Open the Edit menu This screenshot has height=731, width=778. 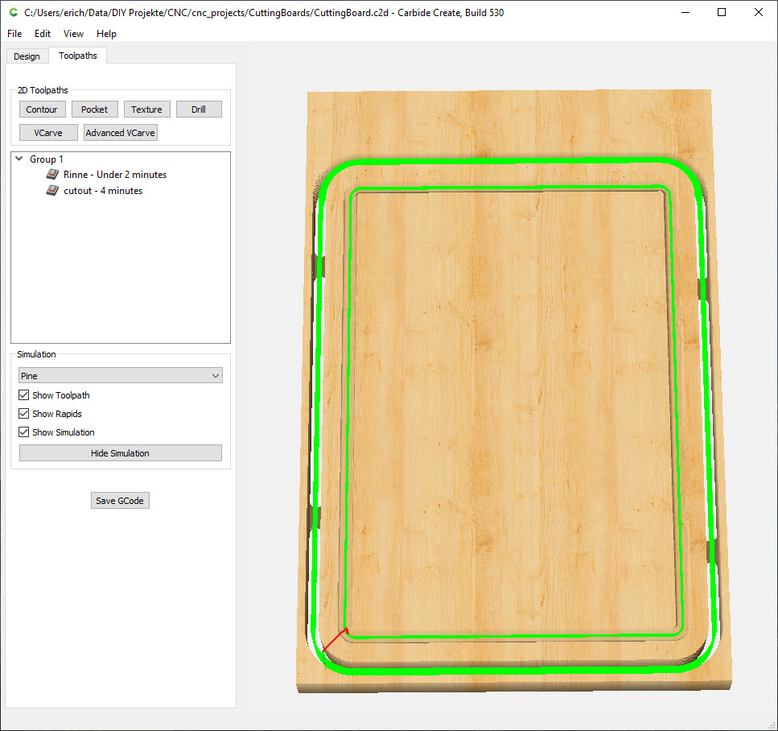43,34
